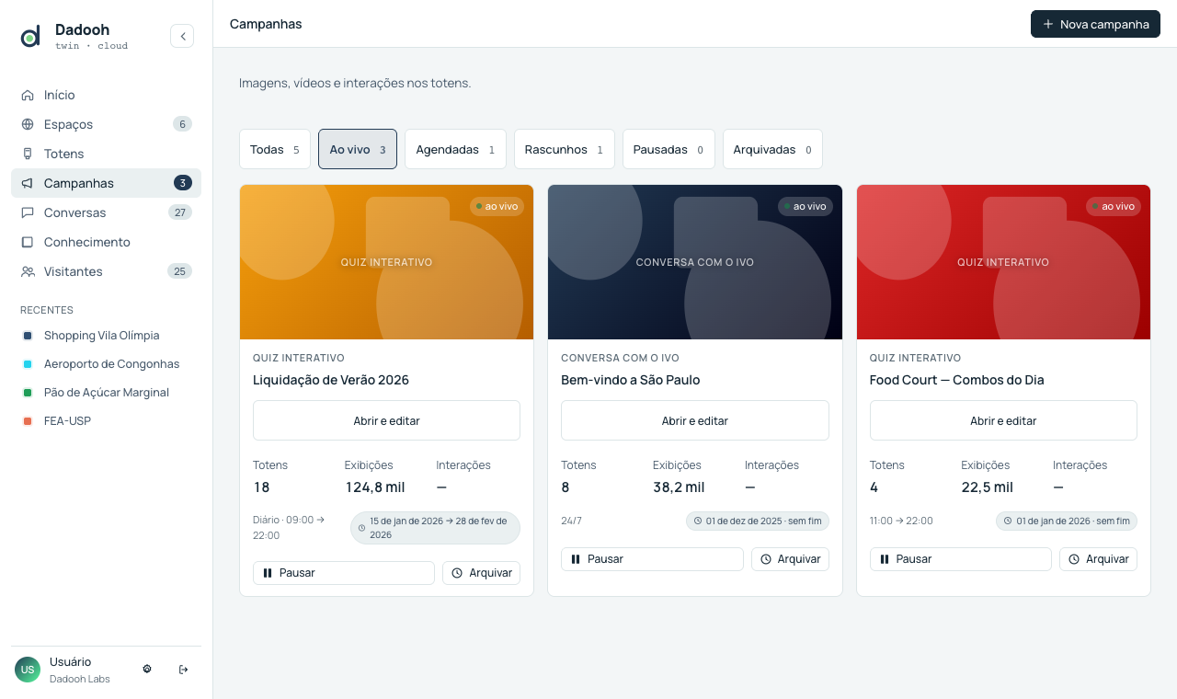Click the Bem-vindo a São Paulo thumbnail

tap(695, 262)
